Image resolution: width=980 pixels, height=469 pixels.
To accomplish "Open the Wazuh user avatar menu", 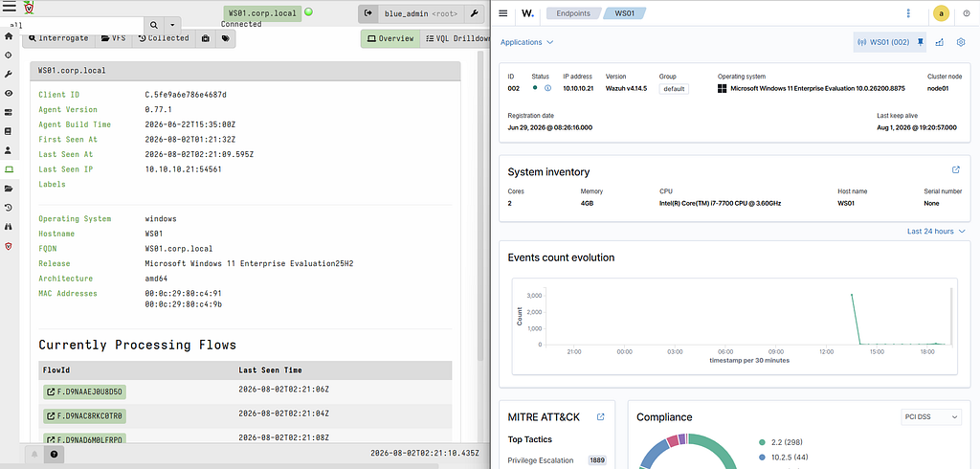I will [942, 13].
